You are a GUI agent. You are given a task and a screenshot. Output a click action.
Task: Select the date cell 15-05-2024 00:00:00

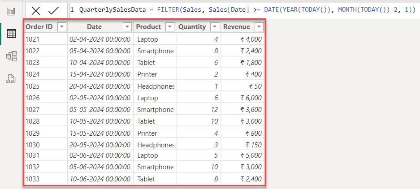pyautogui.click(x=100, y=133)
